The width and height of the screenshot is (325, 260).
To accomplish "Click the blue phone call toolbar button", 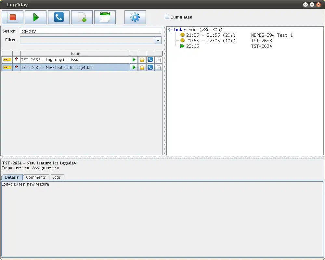I will point(58,17).
